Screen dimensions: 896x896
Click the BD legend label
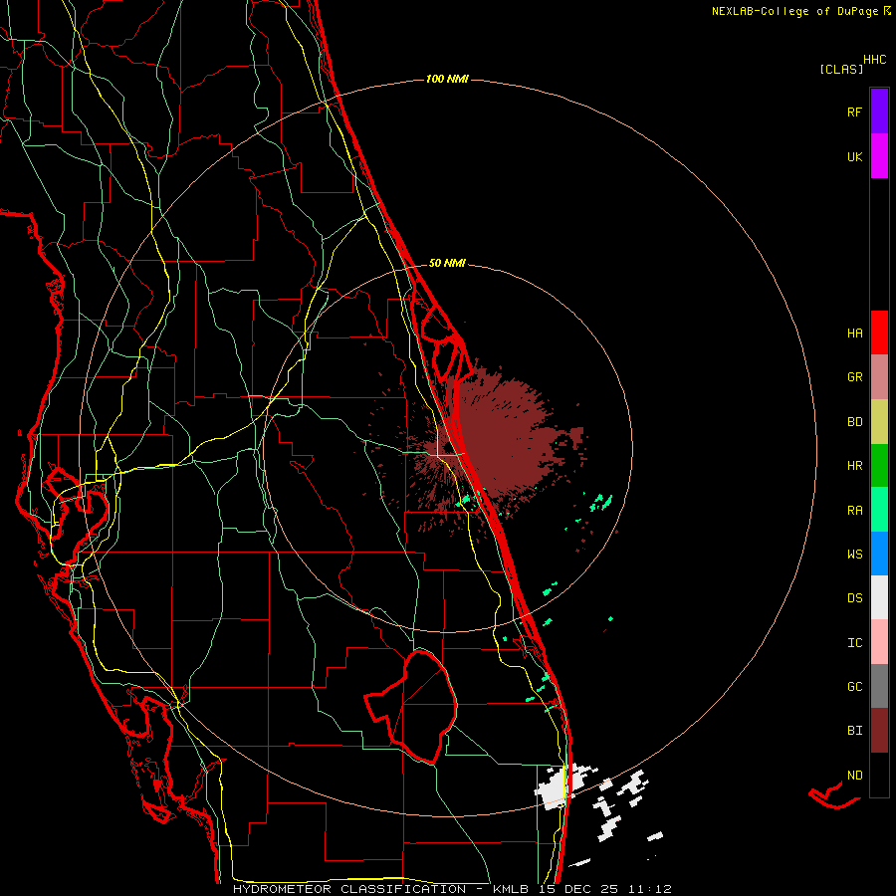[854, 422]
